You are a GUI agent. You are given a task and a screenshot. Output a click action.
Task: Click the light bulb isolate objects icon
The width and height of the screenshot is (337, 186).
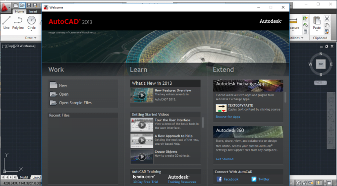click(x=318, y=183)
